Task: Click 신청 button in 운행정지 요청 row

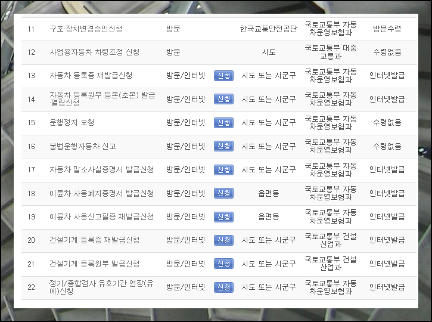Action: tap(223, 123)
